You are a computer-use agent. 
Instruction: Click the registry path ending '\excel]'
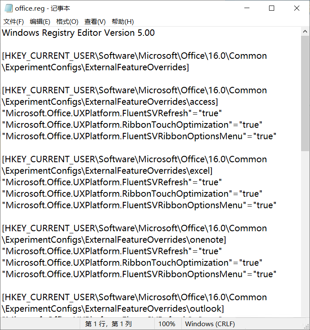(x=134, y=165)
